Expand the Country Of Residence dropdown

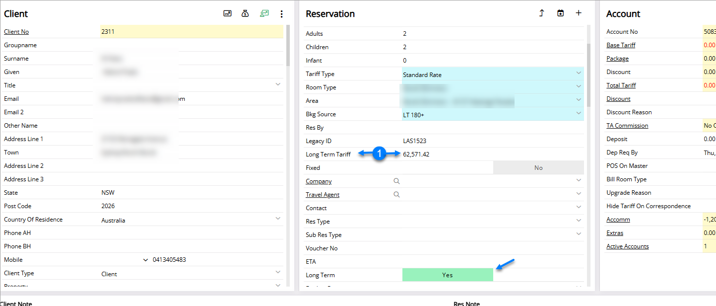coord(277,219)
